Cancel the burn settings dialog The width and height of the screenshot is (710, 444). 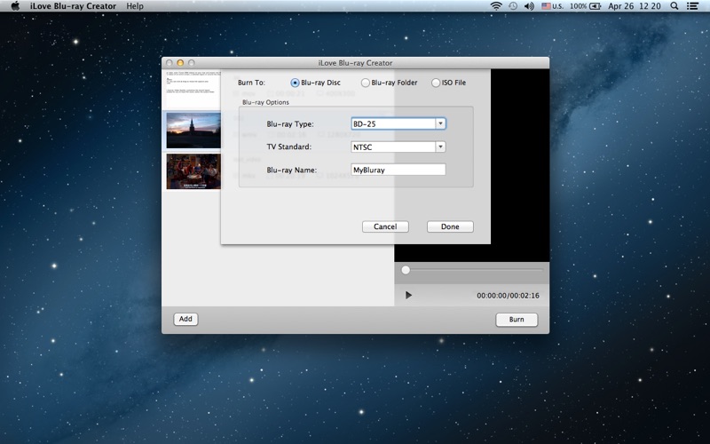tap(385, 226)
